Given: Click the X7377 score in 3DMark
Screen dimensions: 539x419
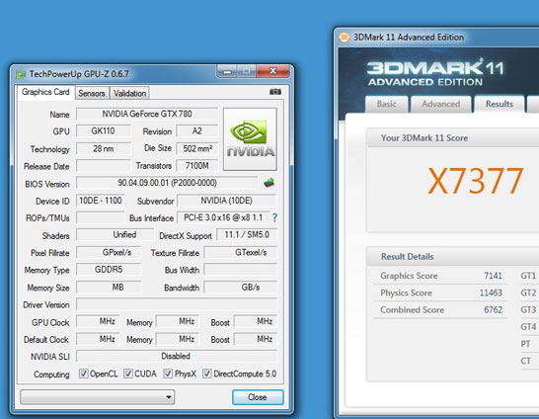Looking at the screenshot, I should [476, 181].
